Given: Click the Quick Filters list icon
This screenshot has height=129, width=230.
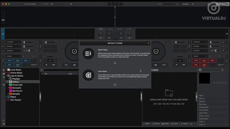Looking at the screenshot, I should [88, 53].
